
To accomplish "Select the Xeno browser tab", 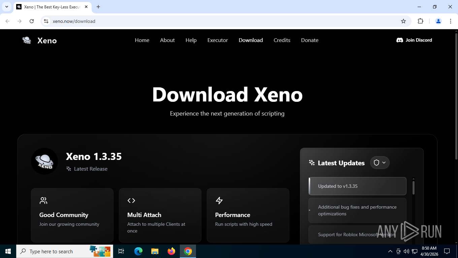I will [x=52, y=7].
